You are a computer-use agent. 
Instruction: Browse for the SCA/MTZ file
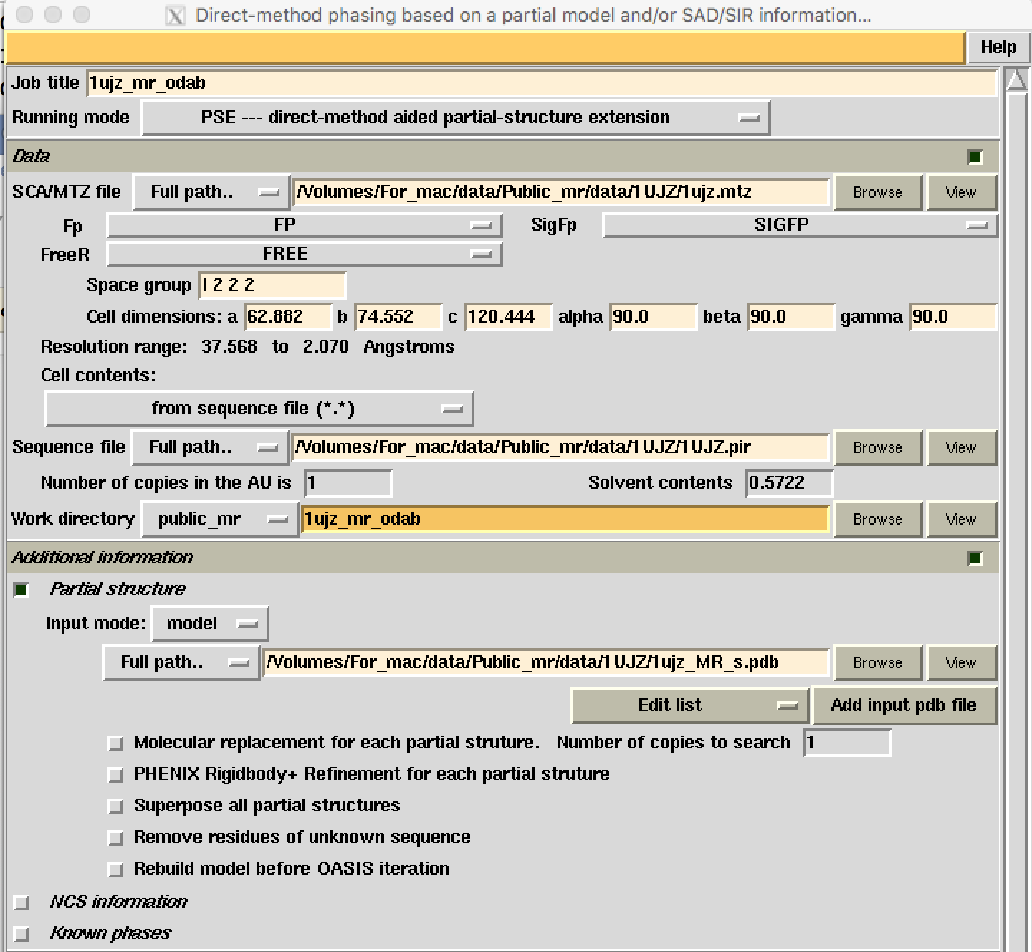click(877, 192)
